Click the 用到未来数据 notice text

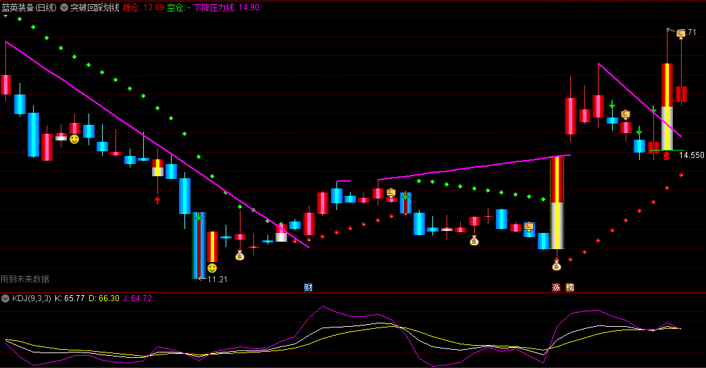[x=25, y=279]
